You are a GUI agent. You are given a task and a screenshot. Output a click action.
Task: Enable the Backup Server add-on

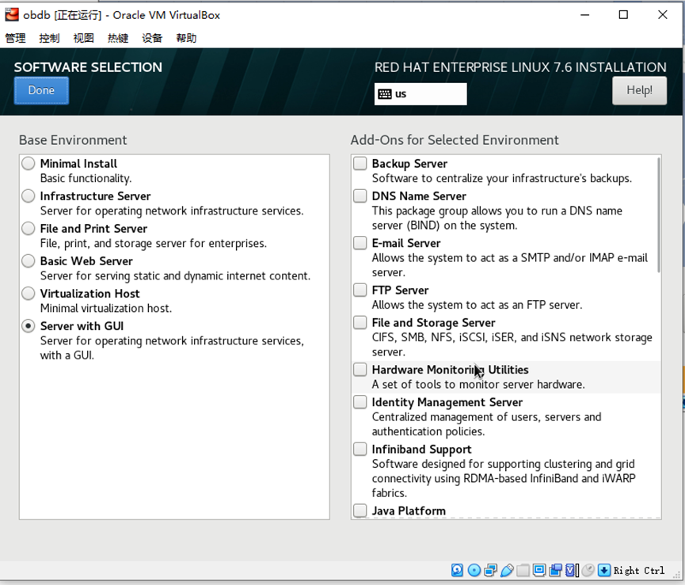(360, 164)
